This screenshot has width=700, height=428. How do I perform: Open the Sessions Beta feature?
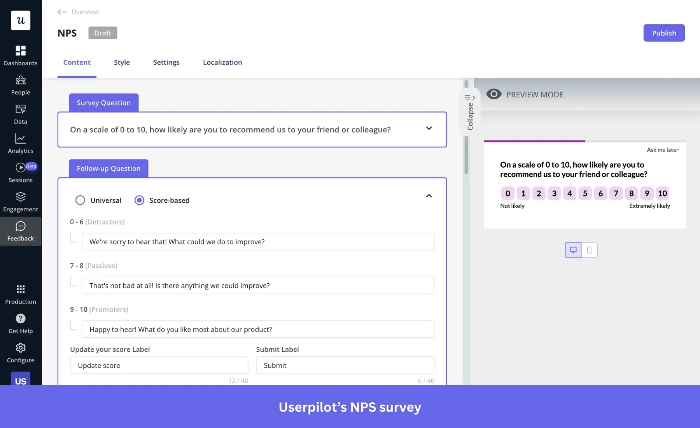click(20, 172)
